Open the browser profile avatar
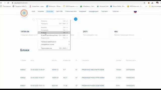The width and height of the screenshot is (161, 90). click(x=157, y=3)
